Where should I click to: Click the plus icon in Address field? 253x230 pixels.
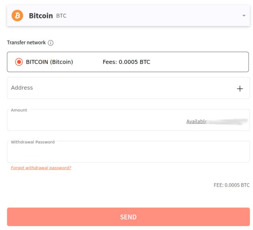pyautogui.click(x=240, y=89)
